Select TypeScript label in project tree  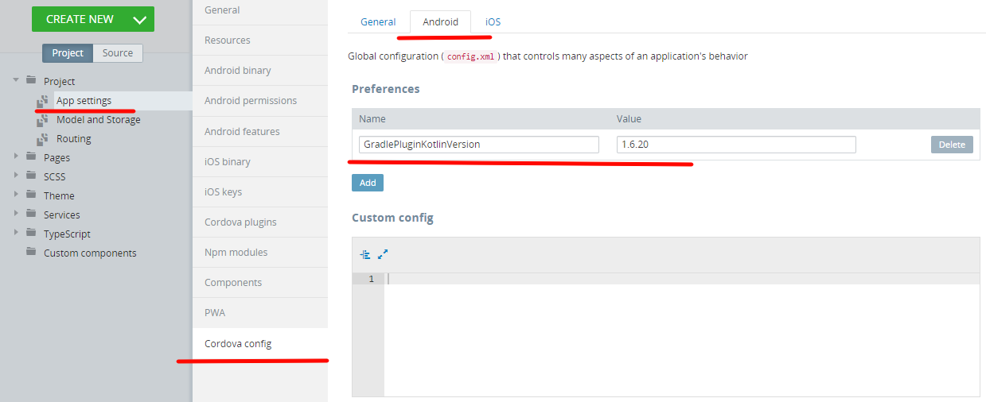(67, 234)
